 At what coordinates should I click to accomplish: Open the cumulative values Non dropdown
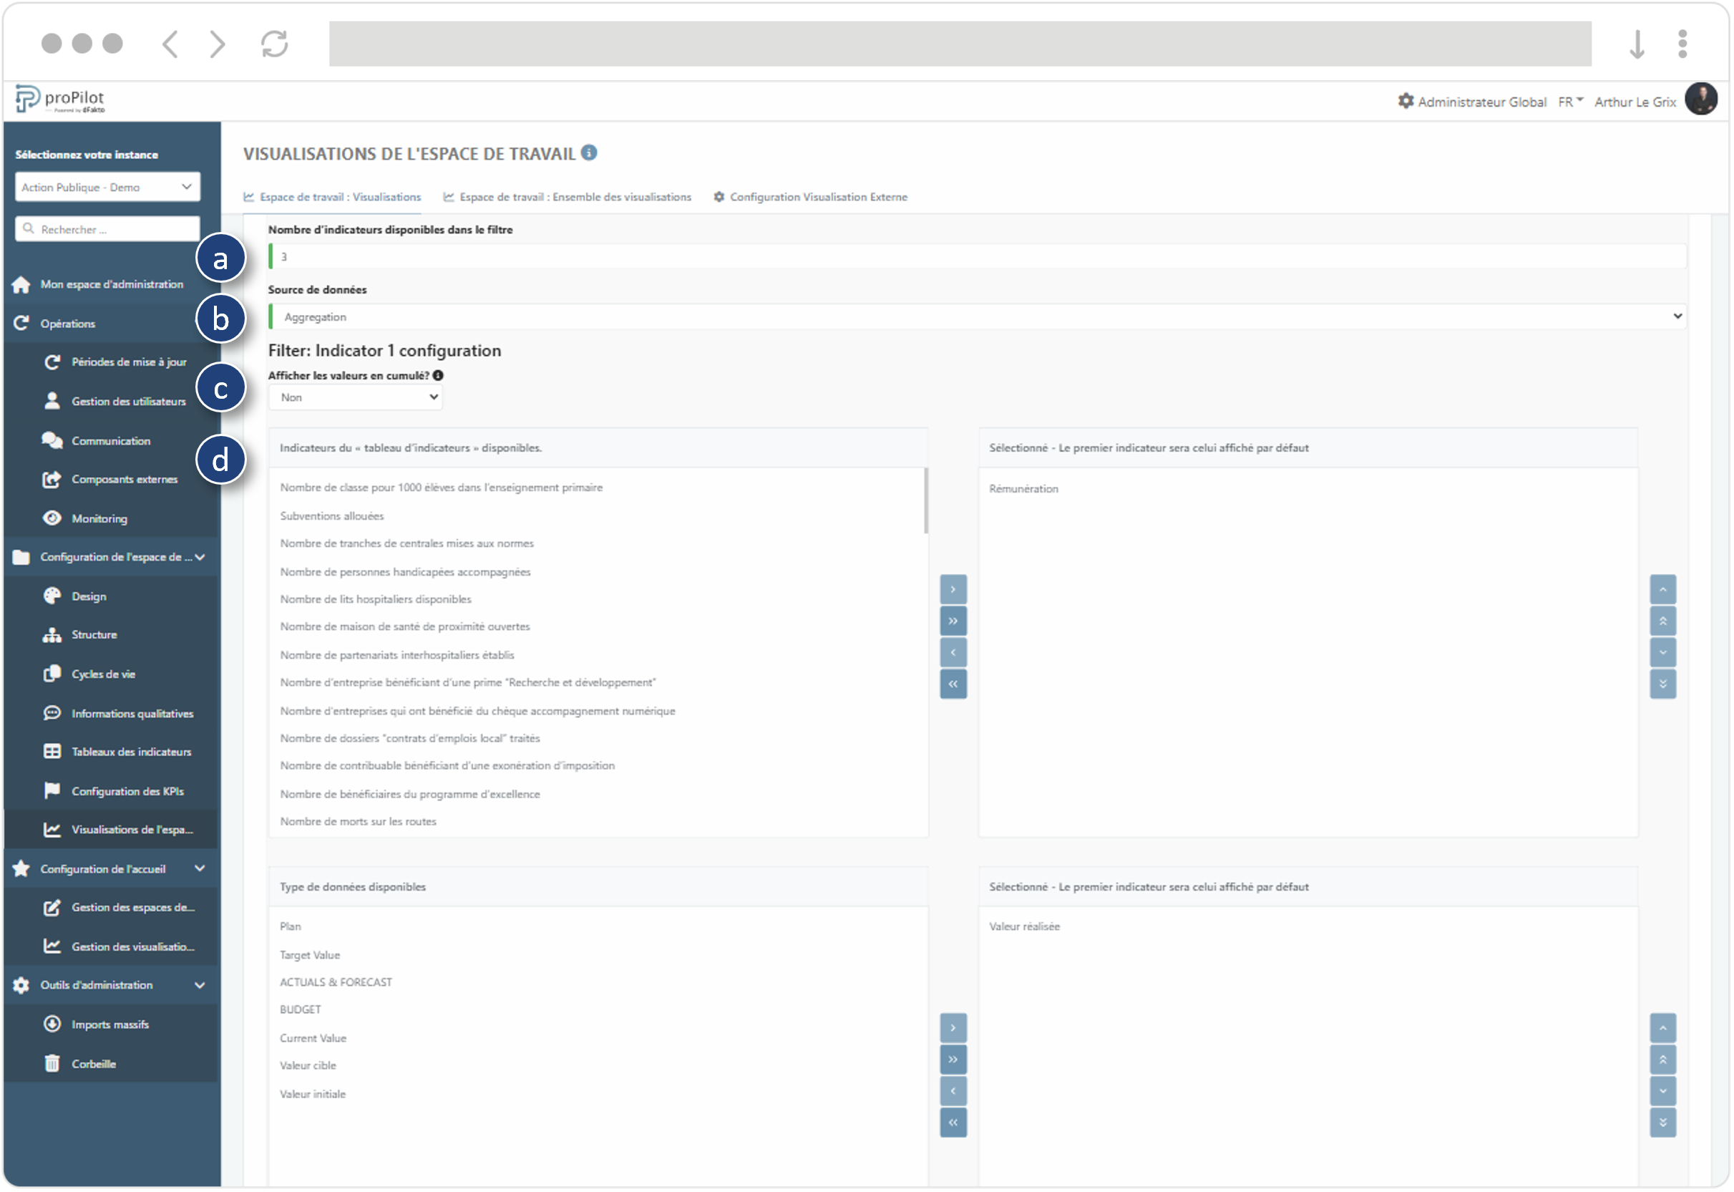point(356,398)
